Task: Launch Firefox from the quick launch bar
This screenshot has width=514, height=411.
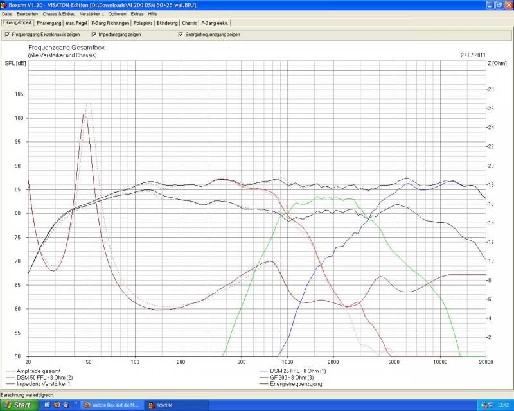Action: click(57, 405)
